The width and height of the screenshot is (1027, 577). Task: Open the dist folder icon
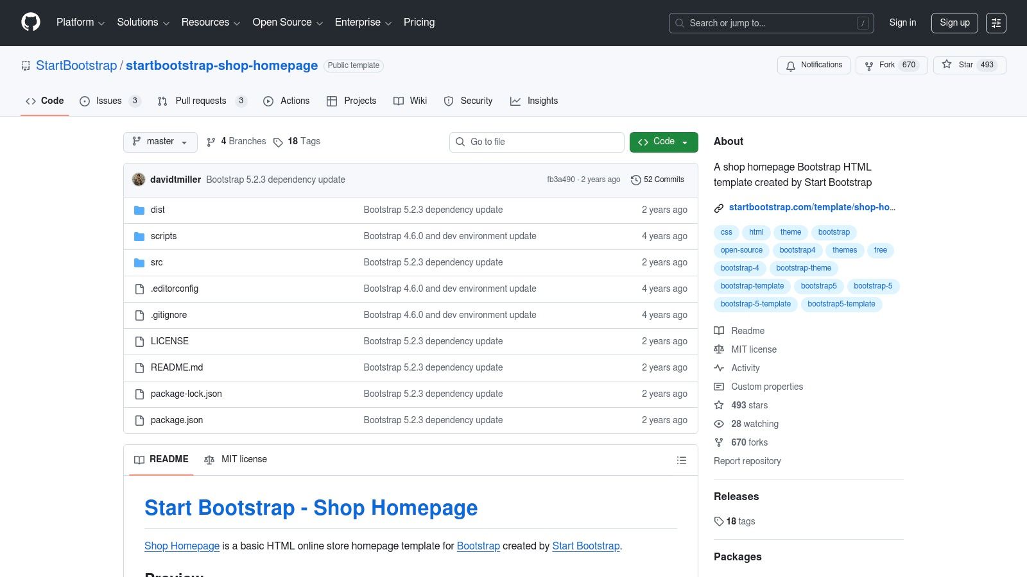139,210
